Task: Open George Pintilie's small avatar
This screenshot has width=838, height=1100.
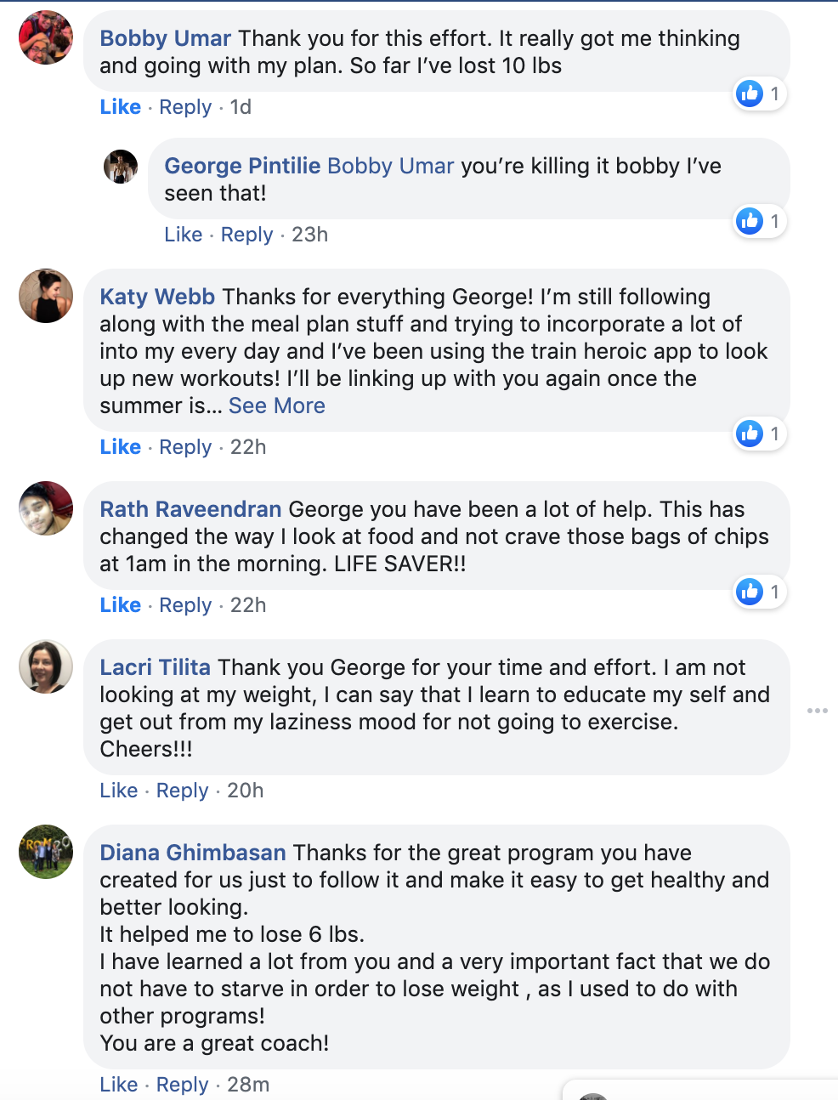Action: [121, 167]
